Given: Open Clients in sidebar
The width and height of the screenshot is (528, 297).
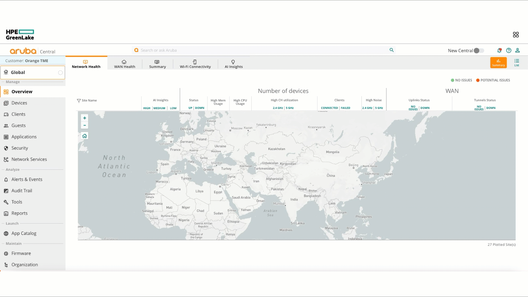Looking at the screenshot, I should pyautogui.click(x=33, y=114).
